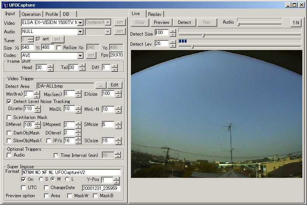
Task: Click the Detect Lev slider handle
Action: 193,47
